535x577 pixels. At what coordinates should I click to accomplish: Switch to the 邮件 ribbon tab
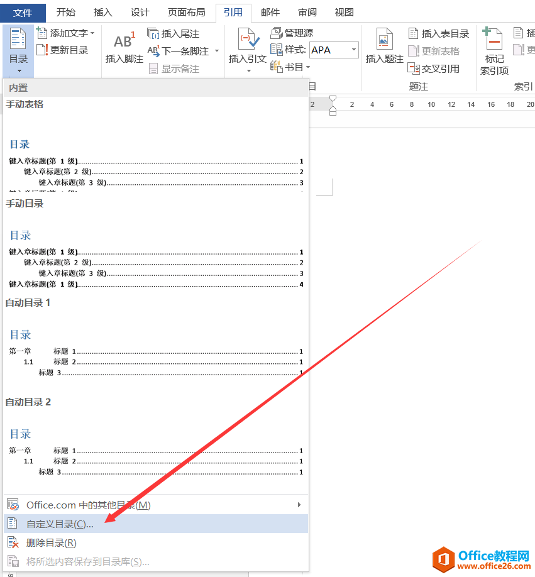click(x=270, y=12)
